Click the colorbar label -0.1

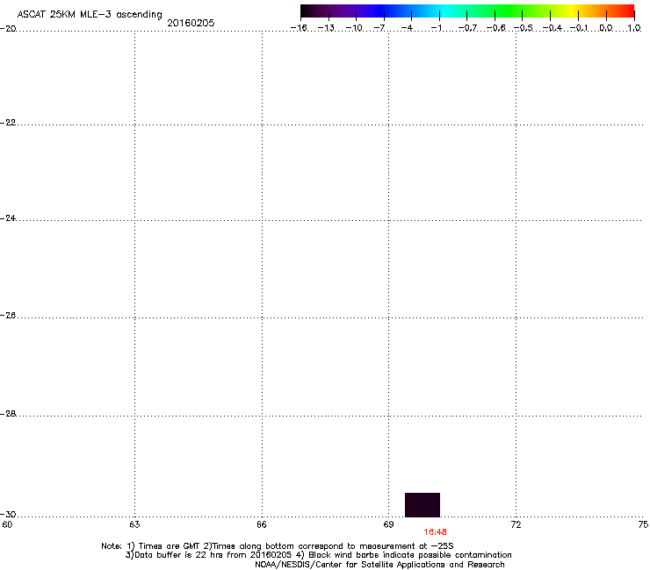tap(579, 28)
